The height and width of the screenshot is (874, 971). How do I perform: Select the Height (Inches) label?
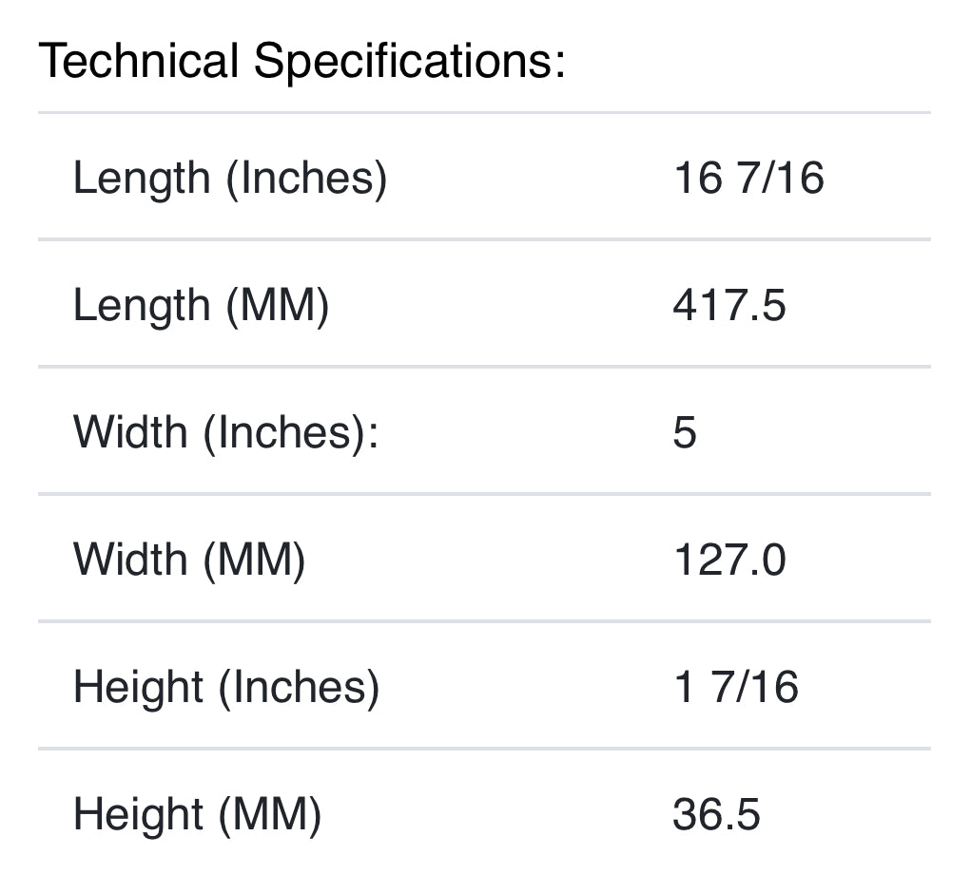pyautogui.click(x=226, y=687)
